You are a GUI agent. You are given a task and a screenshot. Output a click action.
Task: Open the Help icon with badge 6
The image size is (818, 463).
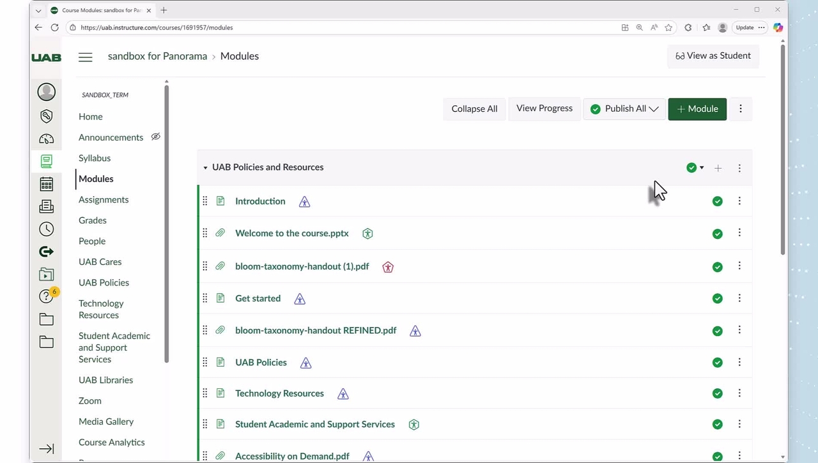point(46,296)
